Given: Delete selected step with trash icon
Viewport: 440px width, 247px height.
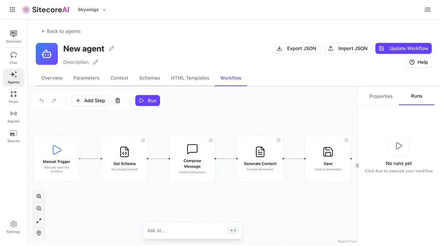Looking at the screenshot, I should click(118, 101).
